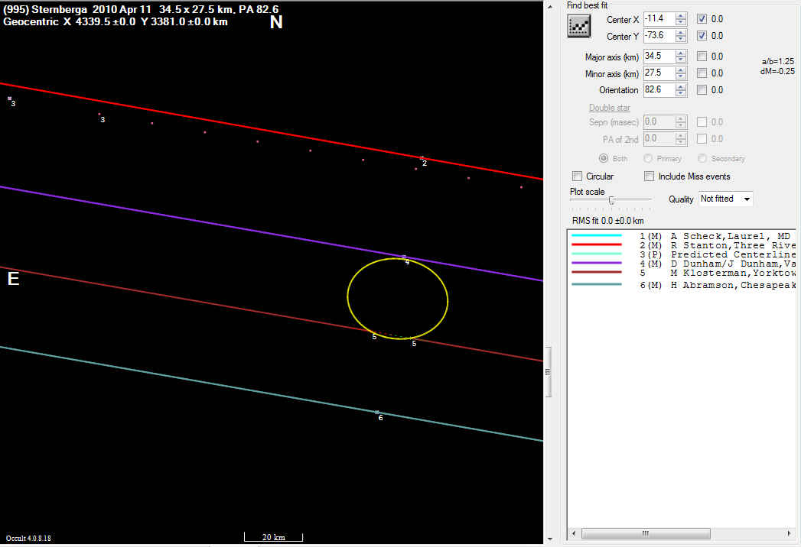Image resolution: width=801 pixels, height=547 pixels.
Task: Tick the Include Miss events checkbox
Action: pos(650,176)
